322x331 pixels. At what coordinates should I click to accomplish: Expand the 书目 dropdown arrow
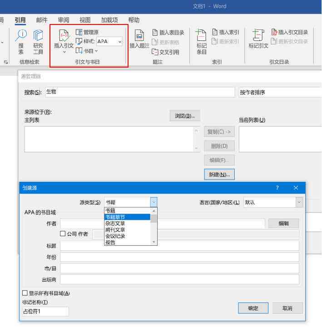pos(96,51)
